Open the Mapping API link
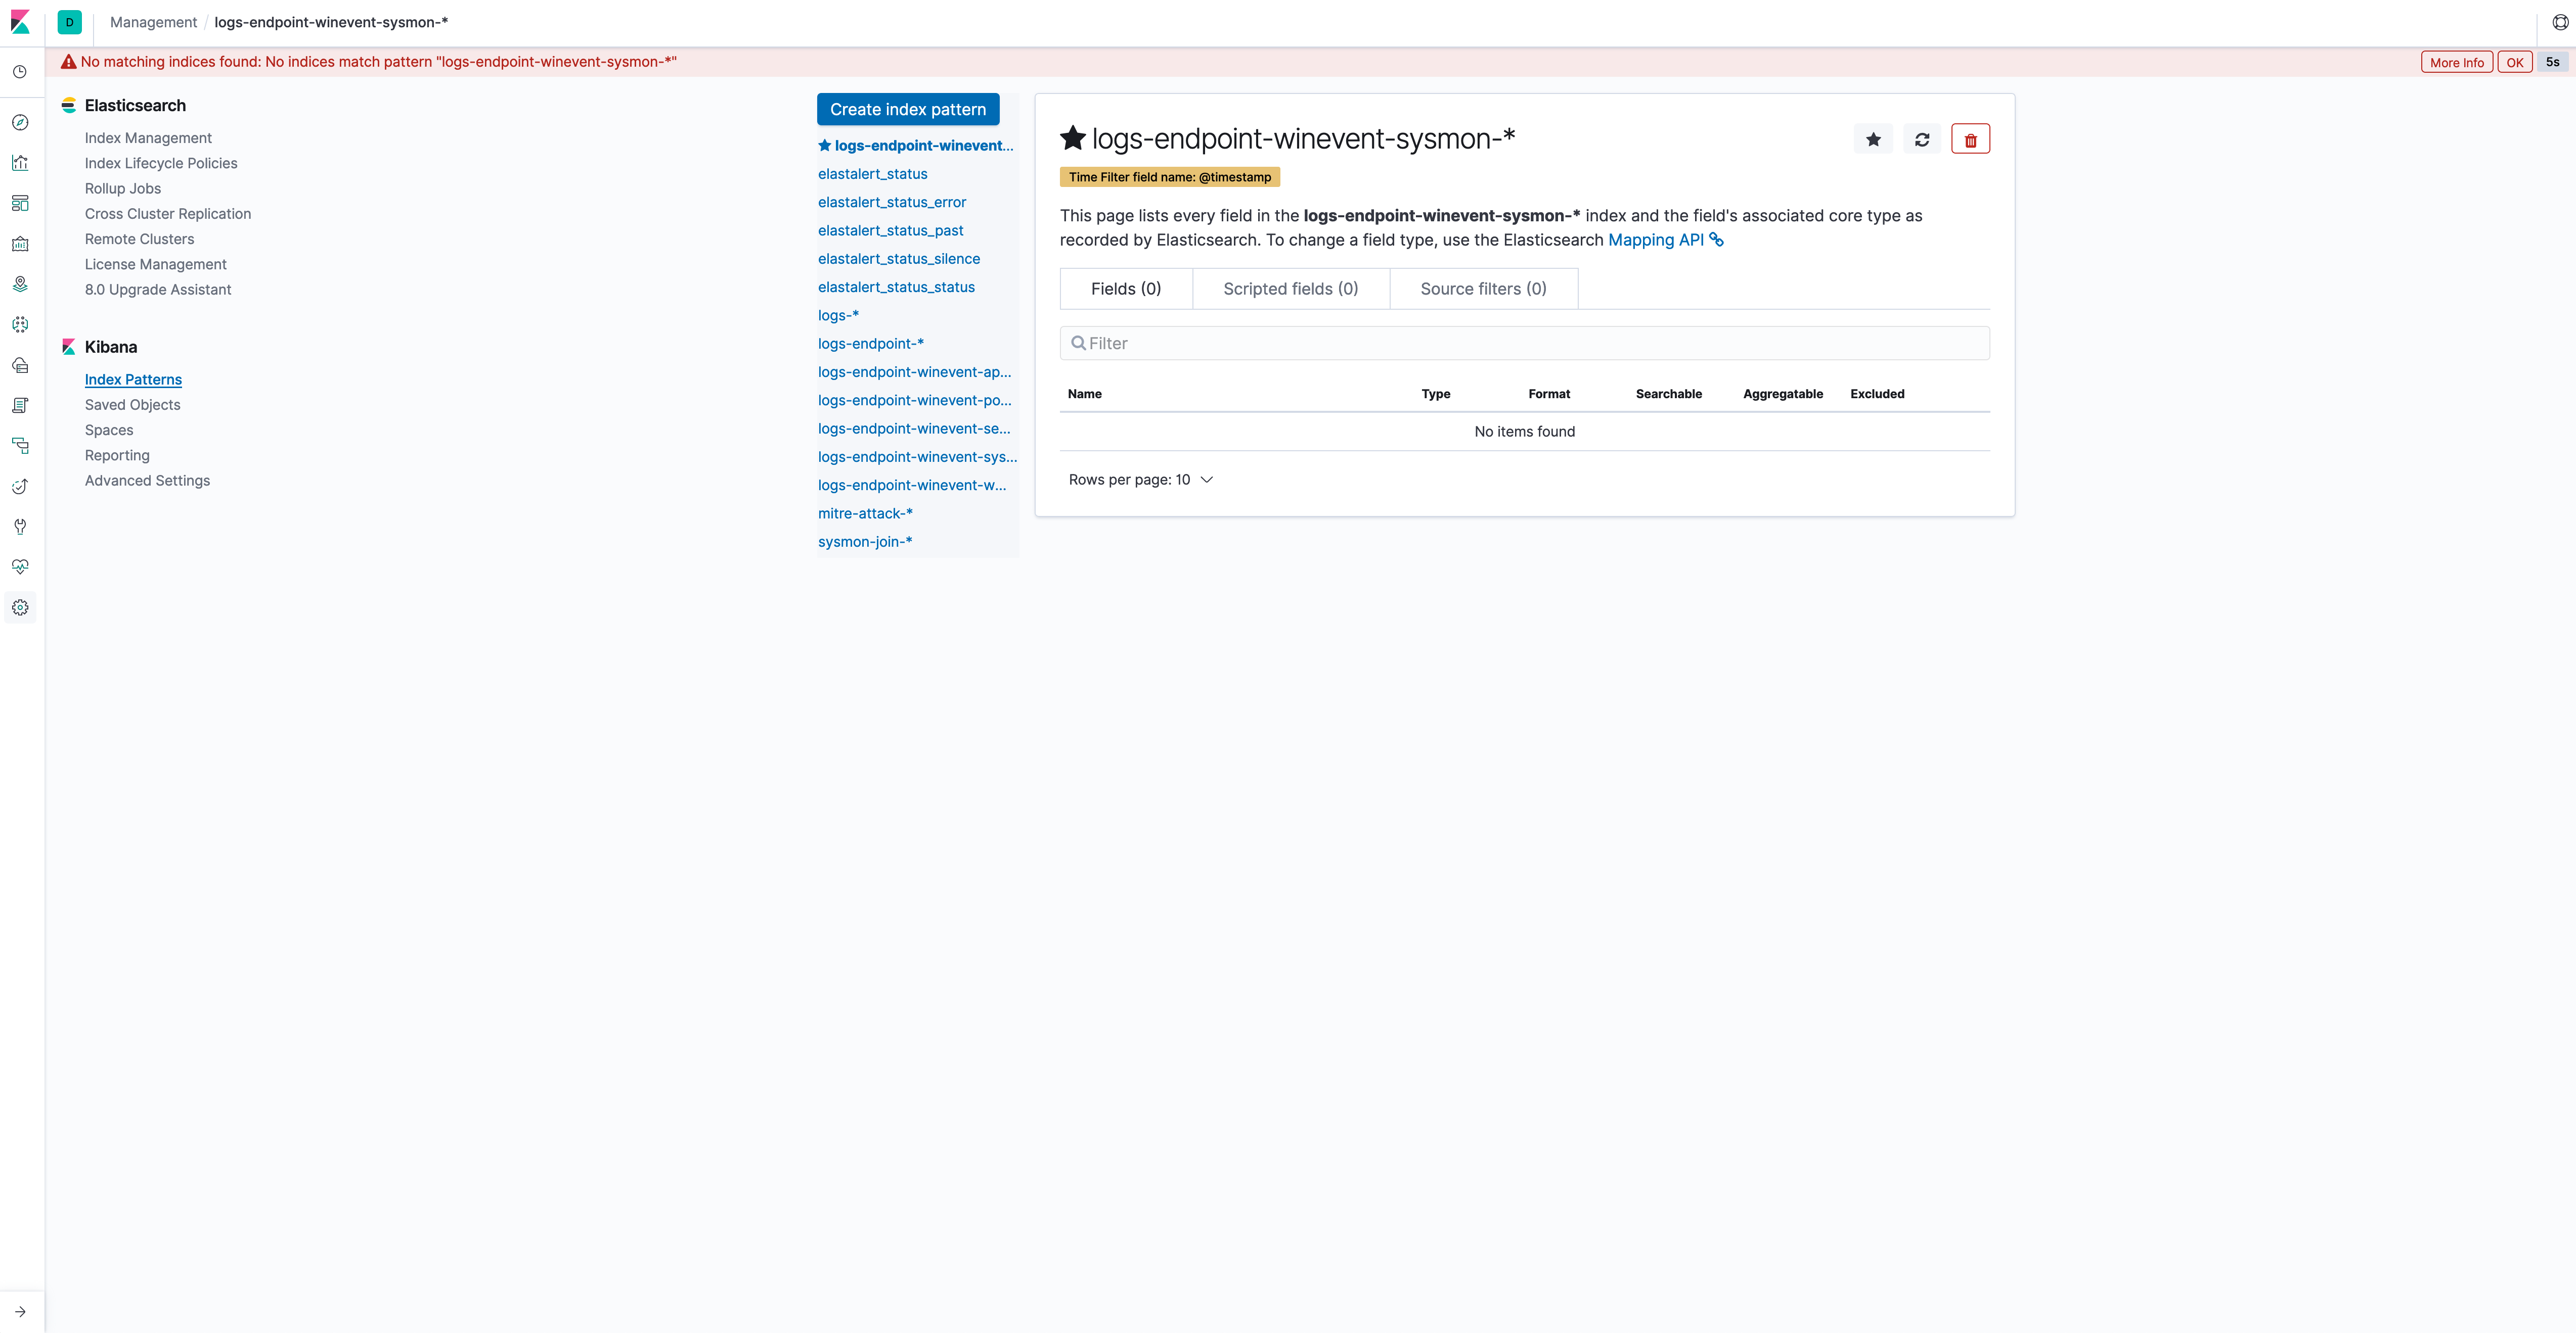This screenshot has height=1333, width=2576. tap(1655, 240)
